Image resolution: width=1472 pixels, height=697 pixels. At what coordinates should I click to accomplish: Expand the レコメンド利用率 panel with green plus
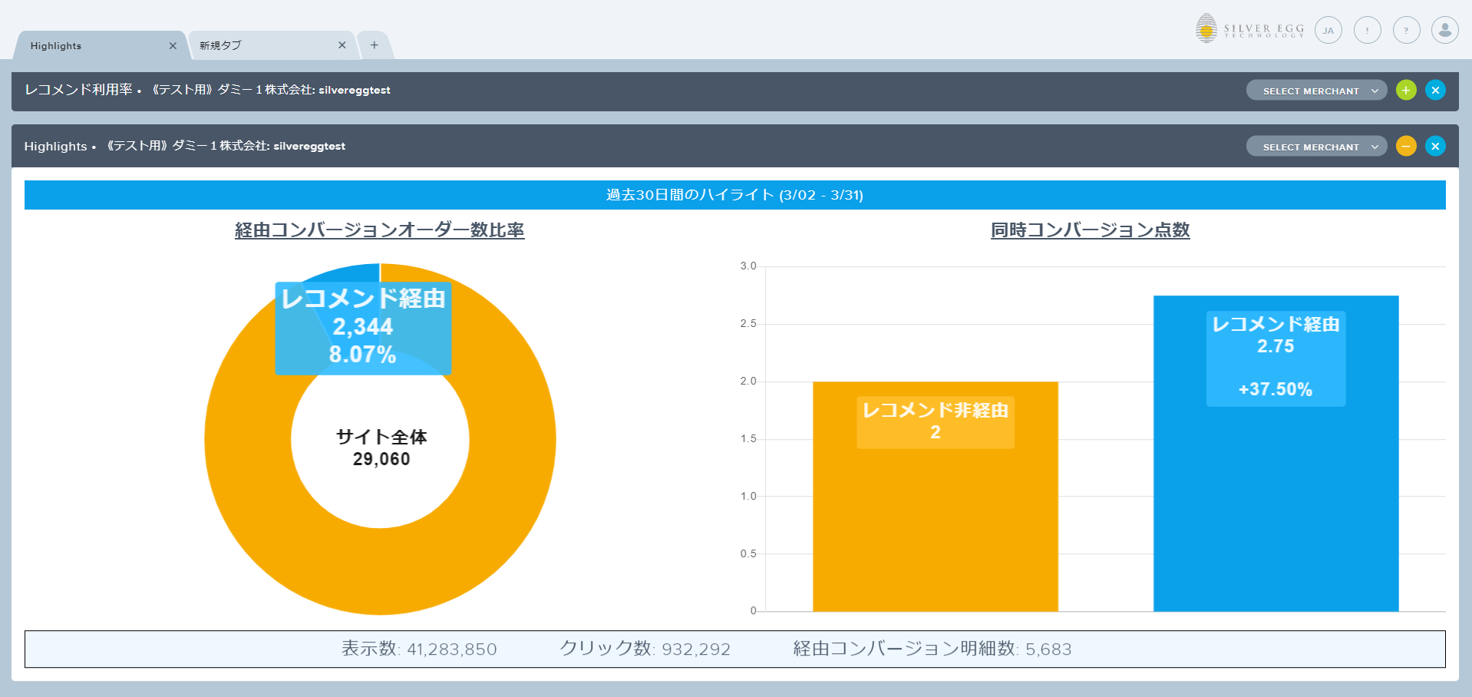(x=1406, y=91)
